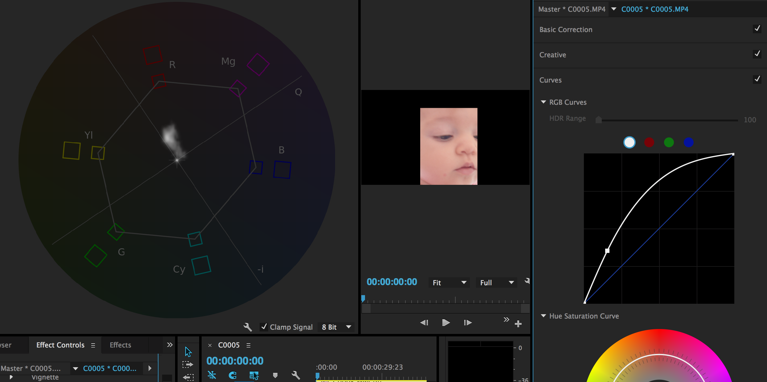Select the red channel curve swatch

[649, 142]
